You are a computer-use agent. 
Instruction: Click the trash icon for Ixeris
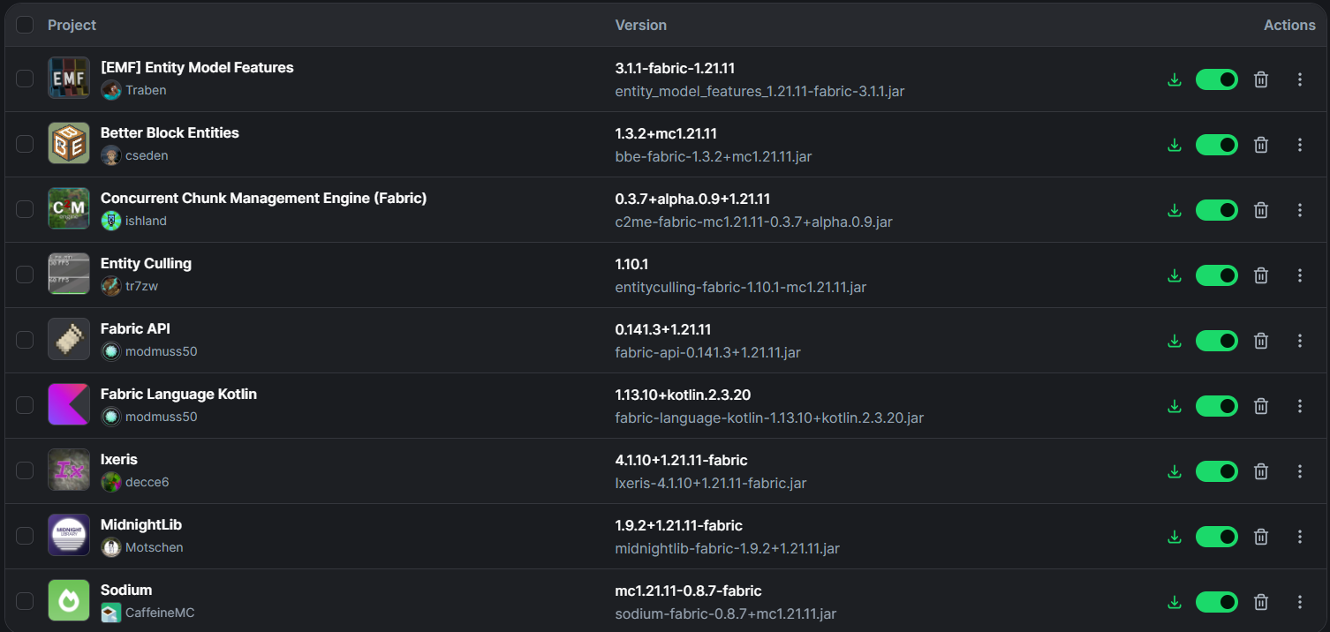click(1261, 471)
